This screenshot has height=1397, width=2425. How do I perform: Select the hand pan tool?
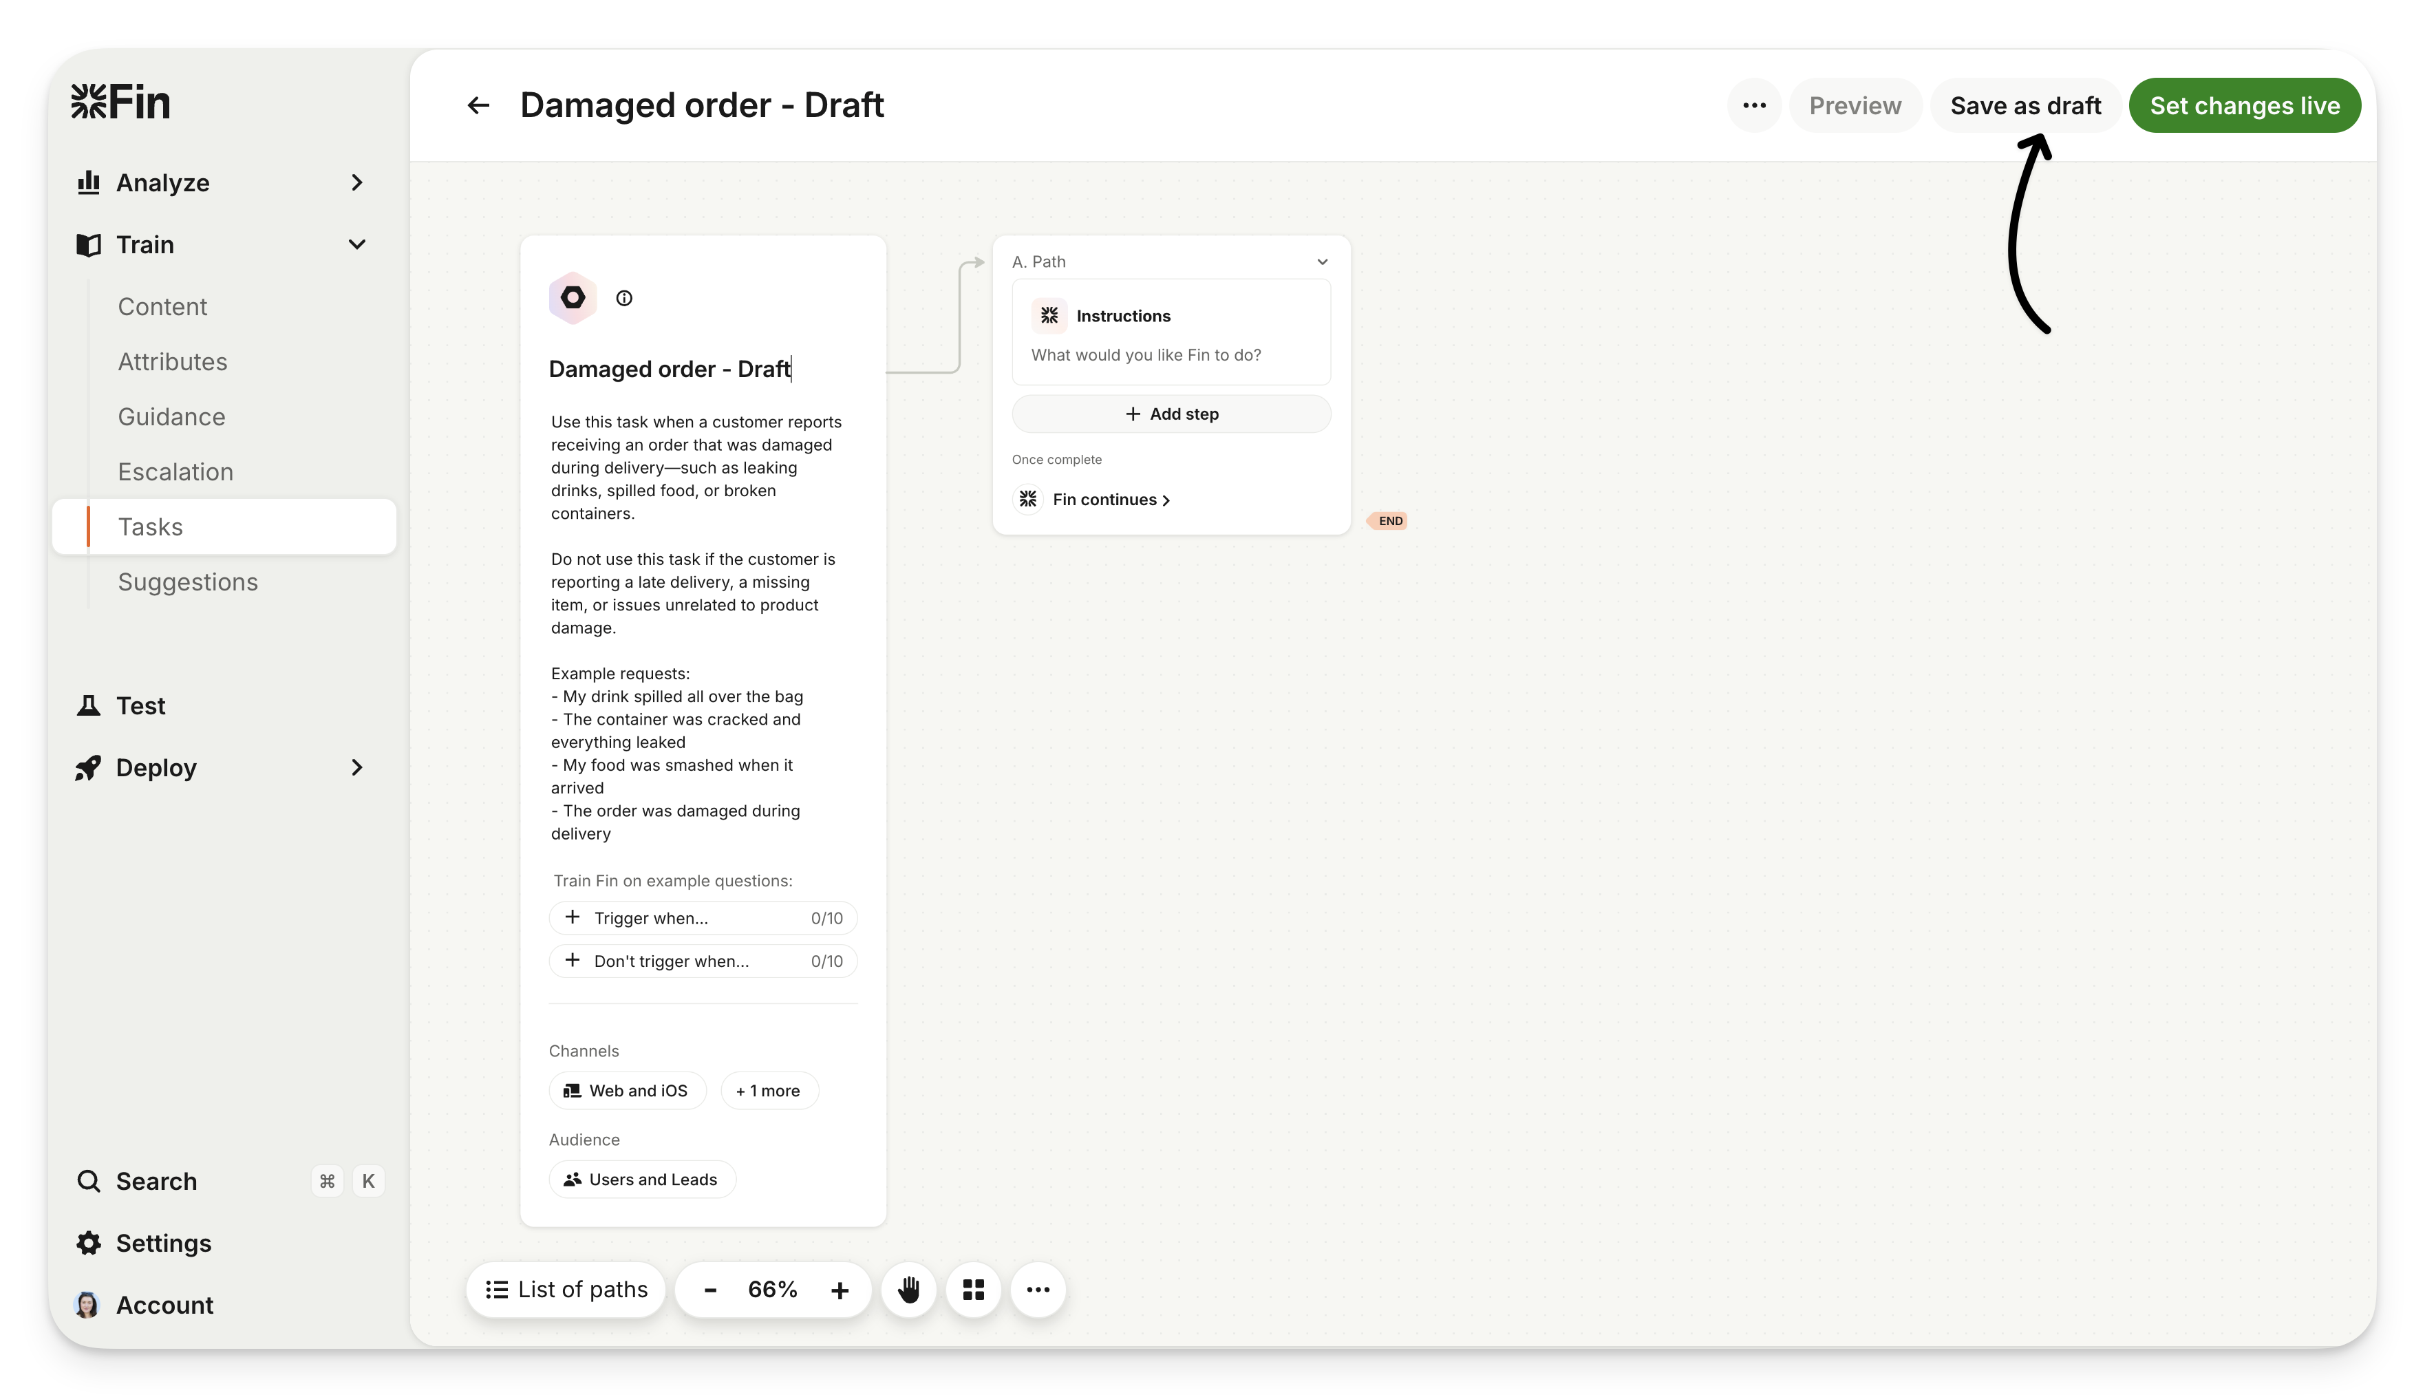908,1290
